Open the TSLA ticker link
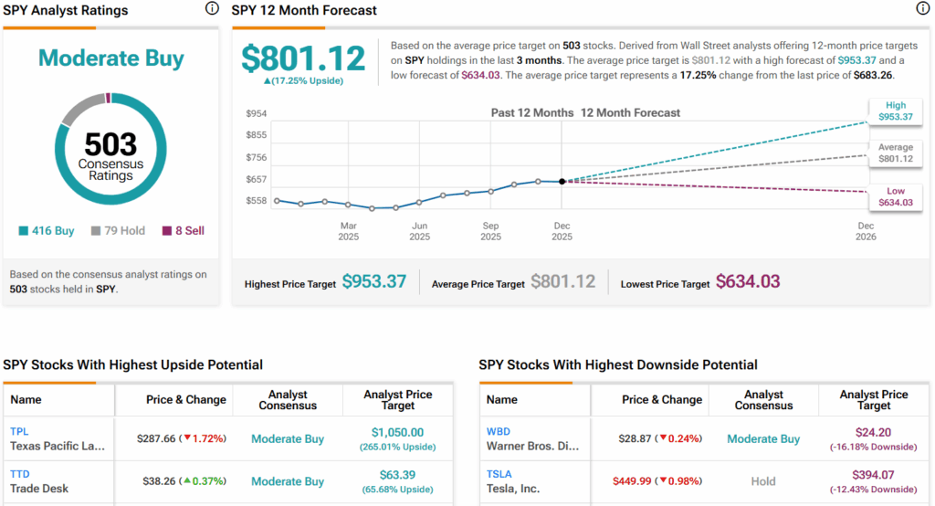This screenshot has height=506, width=935. [499, 474]
